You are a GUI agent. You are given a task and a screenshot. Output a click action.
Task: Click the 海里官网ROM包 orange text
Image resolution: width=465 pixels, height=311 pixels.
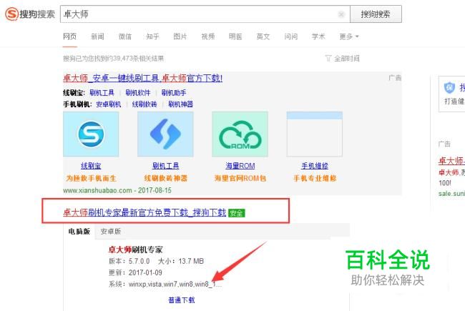(240, 178)
